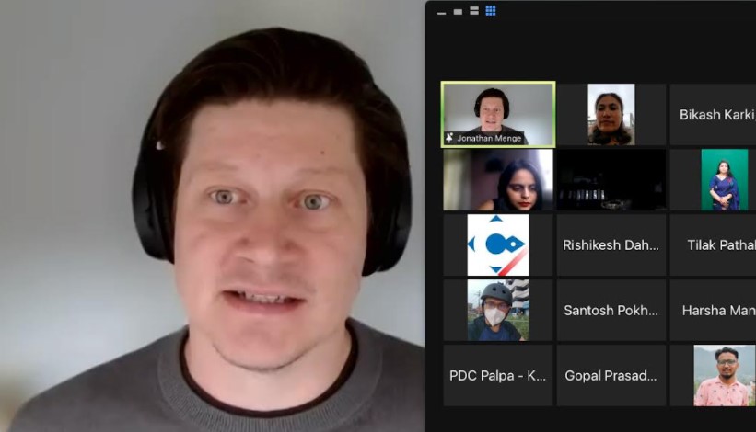This screenshot has width=756, height=432.
Task: Select the Harsha Man... participant tile
Action: click(x=715, y=311)
